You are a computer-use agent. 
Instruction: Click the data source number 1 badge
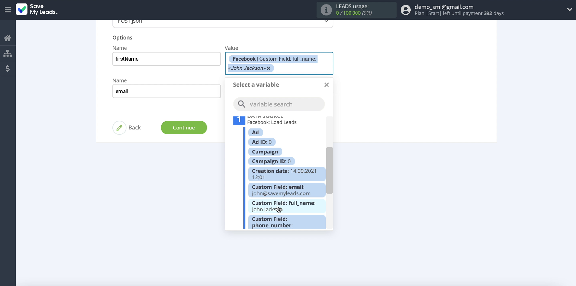[x=239, y=121]
